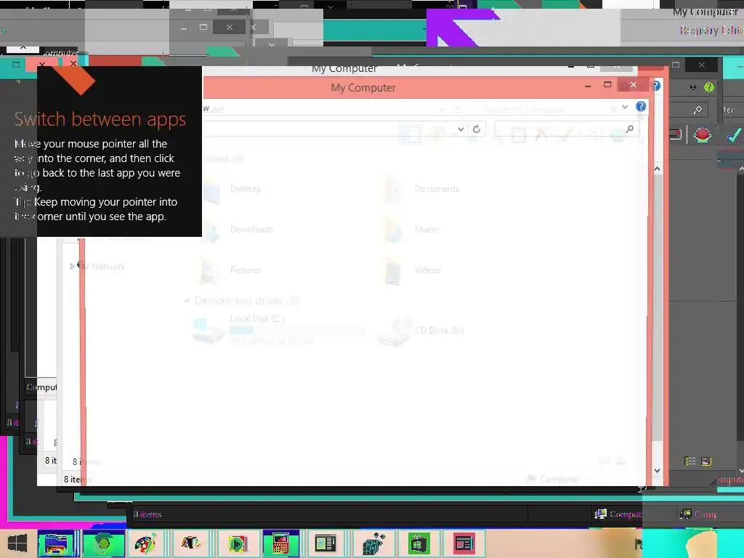Select Registry Editor in the top-right app list

(711, 31)
